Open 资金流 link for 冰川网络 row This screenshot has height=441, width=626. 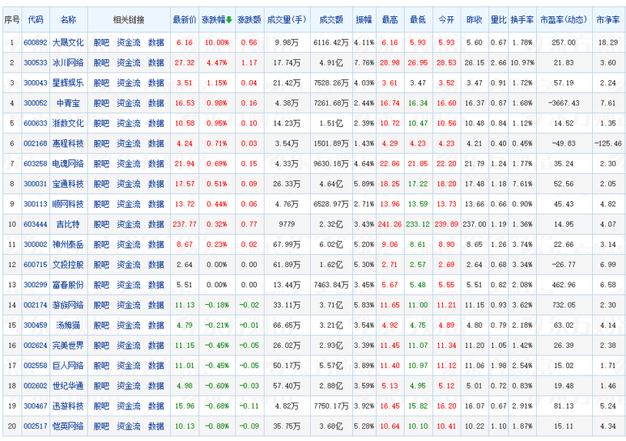pyautogui.click(x=128, y=62)
